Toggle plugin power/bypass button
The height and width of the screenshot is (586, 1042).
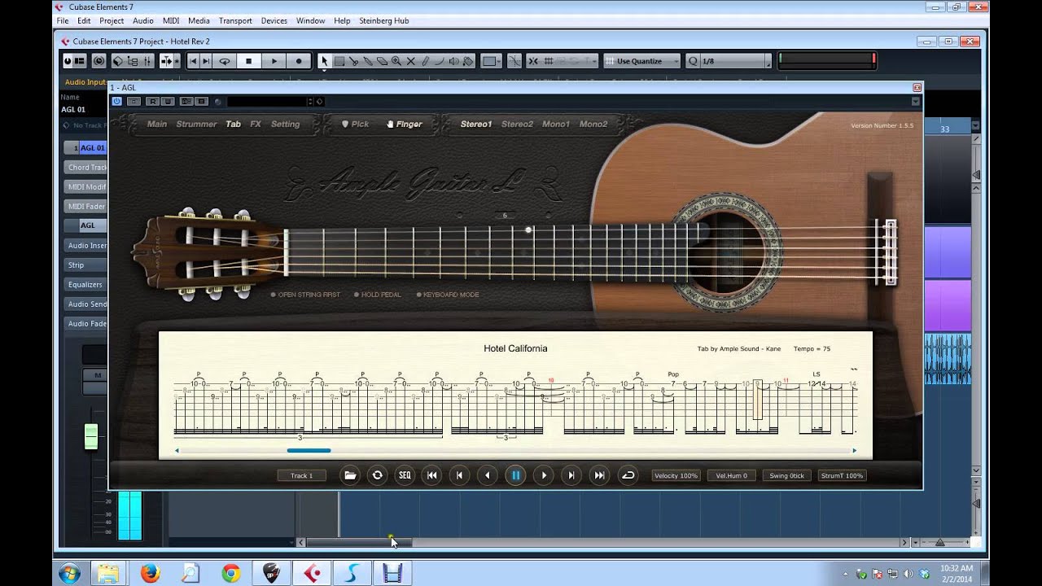(x=116, y=101)
